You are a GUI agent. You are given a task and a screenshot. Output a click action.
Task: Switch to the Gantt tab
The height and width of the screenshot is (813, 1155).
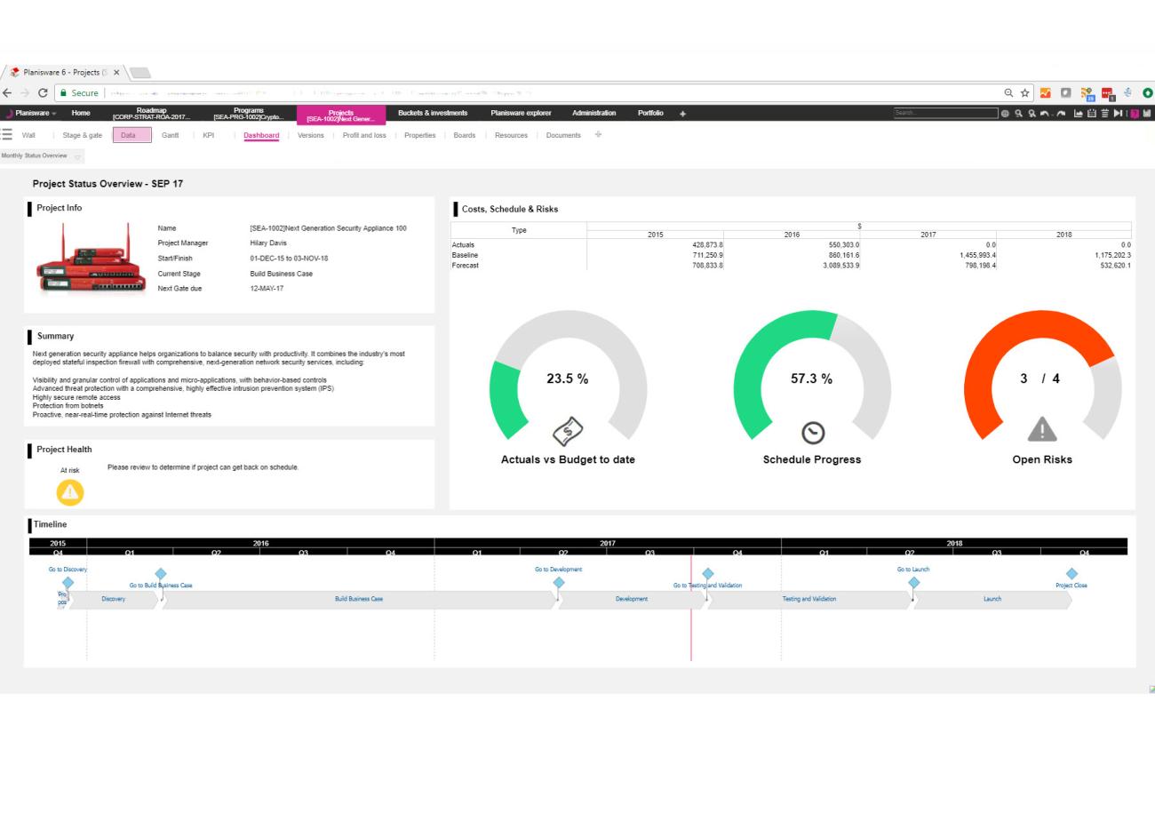[170, 135]
